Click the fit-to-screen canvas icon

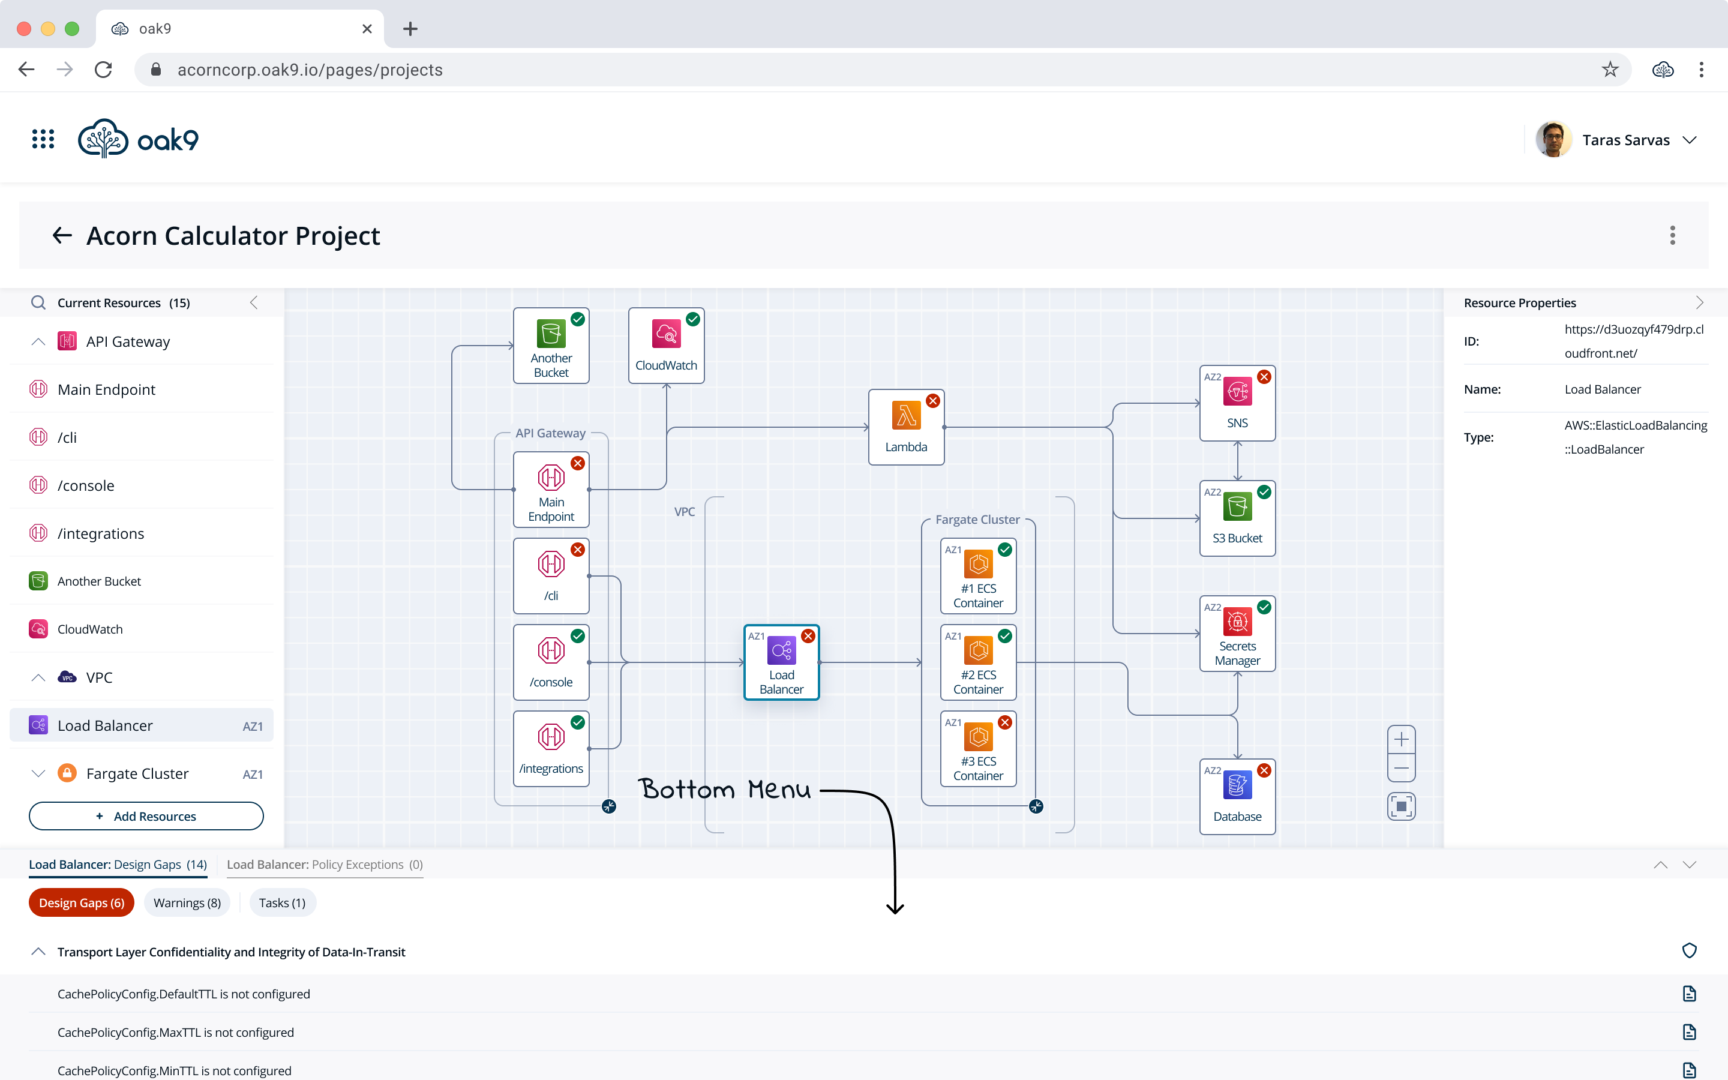[1401, 806]
